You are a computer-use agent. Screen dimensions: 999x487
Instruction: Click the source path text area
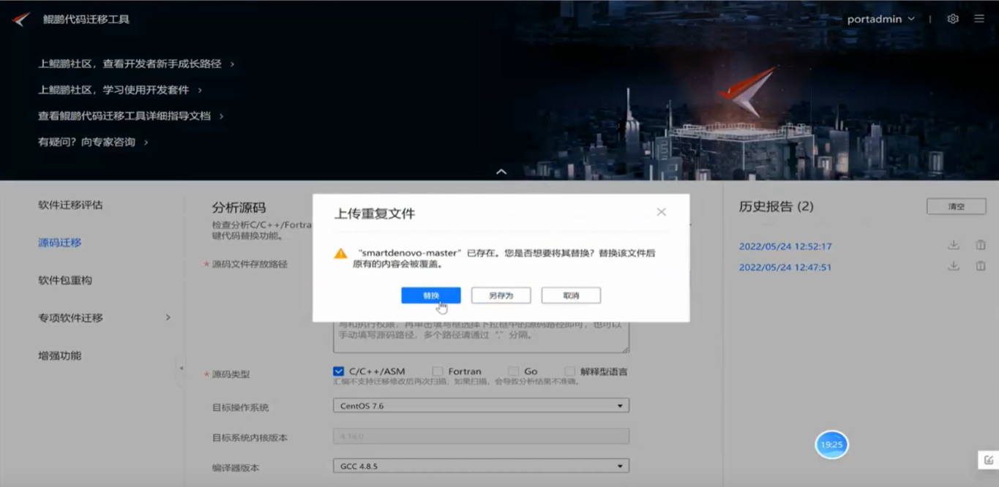(481, 336)
